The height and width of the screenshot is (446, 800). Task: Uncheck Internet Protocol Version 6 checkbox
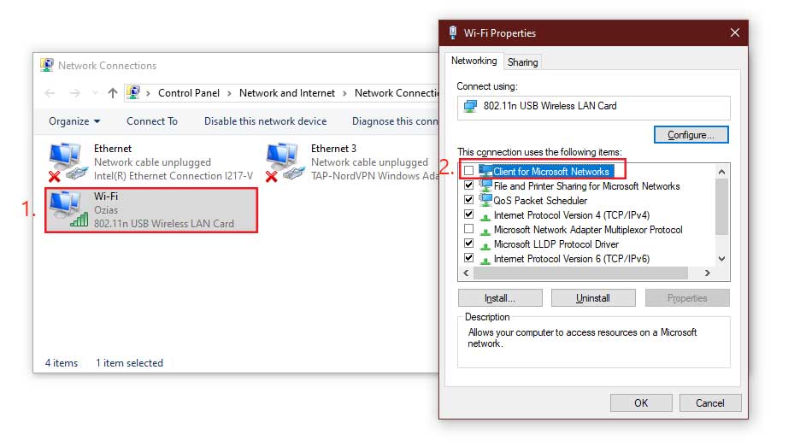[x=469, y=258]
